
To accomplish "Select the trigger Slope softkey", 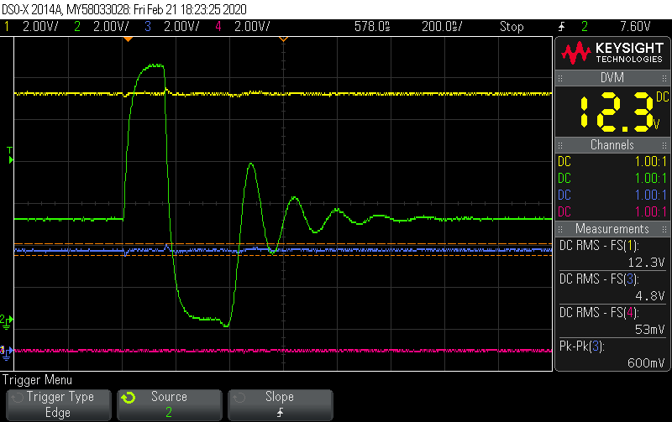I will click(280, 405).
